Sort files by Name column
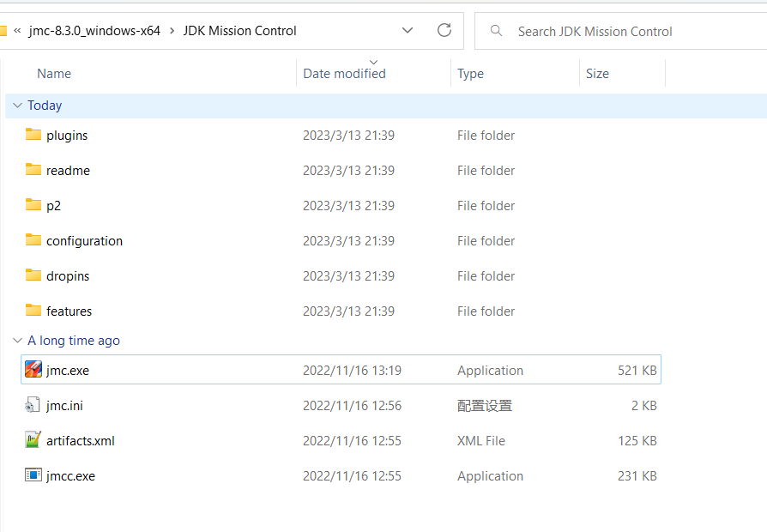The width and height of the screenshot is (767, 532). (54, 74)
